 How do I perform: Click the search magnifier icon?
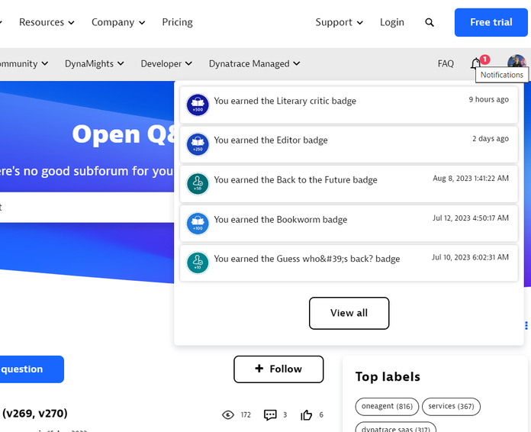pyautogui.click(x=430, y=23)
